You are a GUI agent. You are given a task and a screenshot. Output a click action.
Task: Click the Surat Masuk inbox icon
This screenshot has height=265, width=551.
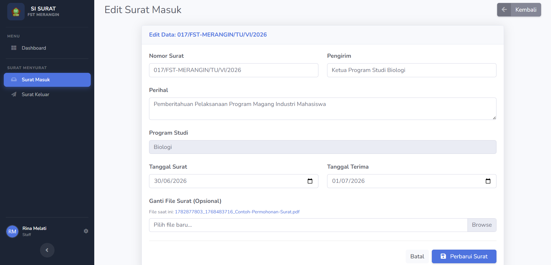[x=14, y=80]
